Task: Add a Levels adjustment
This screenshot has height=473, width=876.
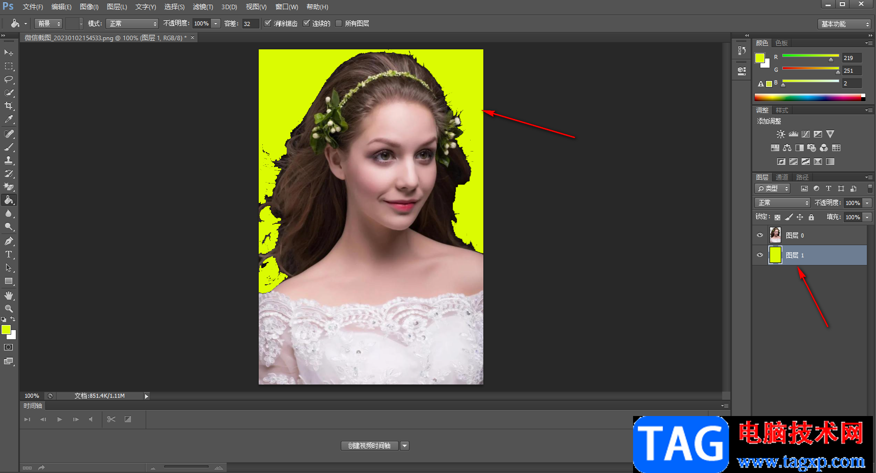Action: pyautogui.click(x=793, y=134)
